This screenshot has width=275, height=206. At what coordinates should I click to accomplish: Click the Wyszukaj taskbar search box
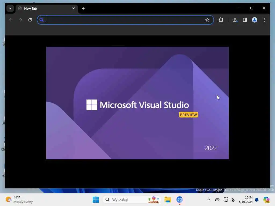click(x=132, y=200)
